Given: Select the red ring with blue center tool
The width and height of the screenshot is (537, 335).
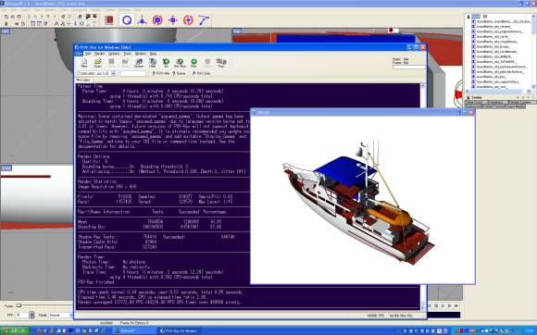Looking at the screenshot, I should pos(157,20).
